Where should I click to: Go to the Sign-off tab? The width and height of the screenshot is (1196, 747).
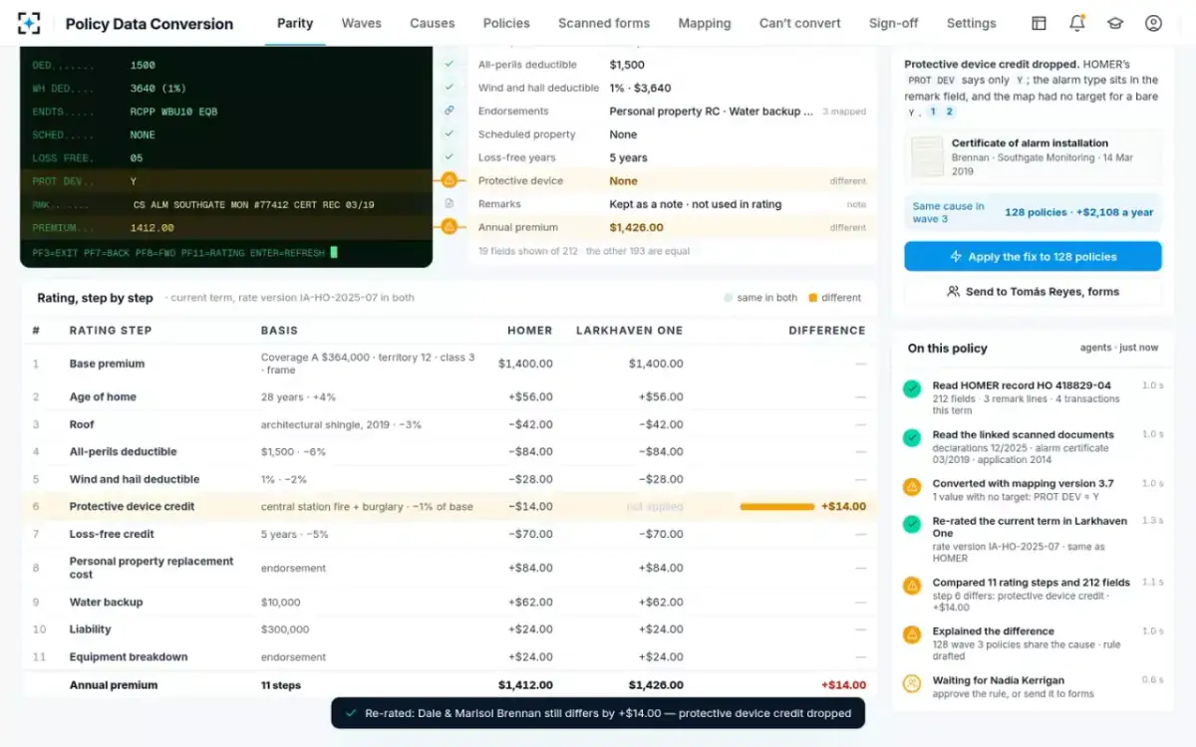click(x=894, y=23)
